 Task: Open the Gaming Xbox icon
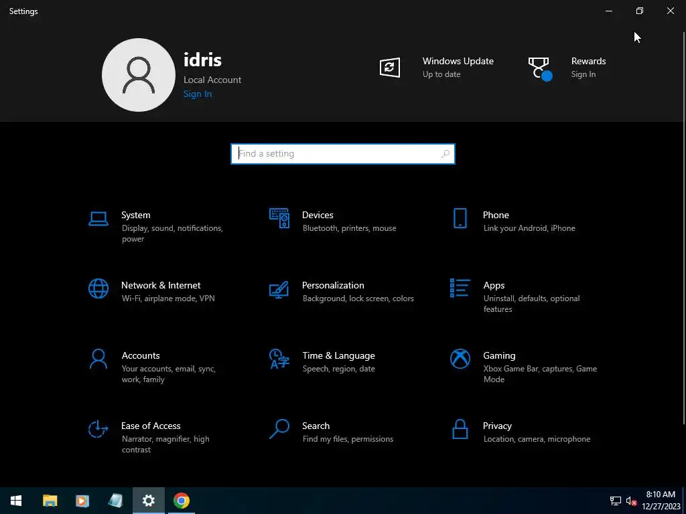[460, 359]
